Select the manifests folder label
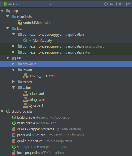The height and width of the screenshot is (156, 132). (24, 17)
